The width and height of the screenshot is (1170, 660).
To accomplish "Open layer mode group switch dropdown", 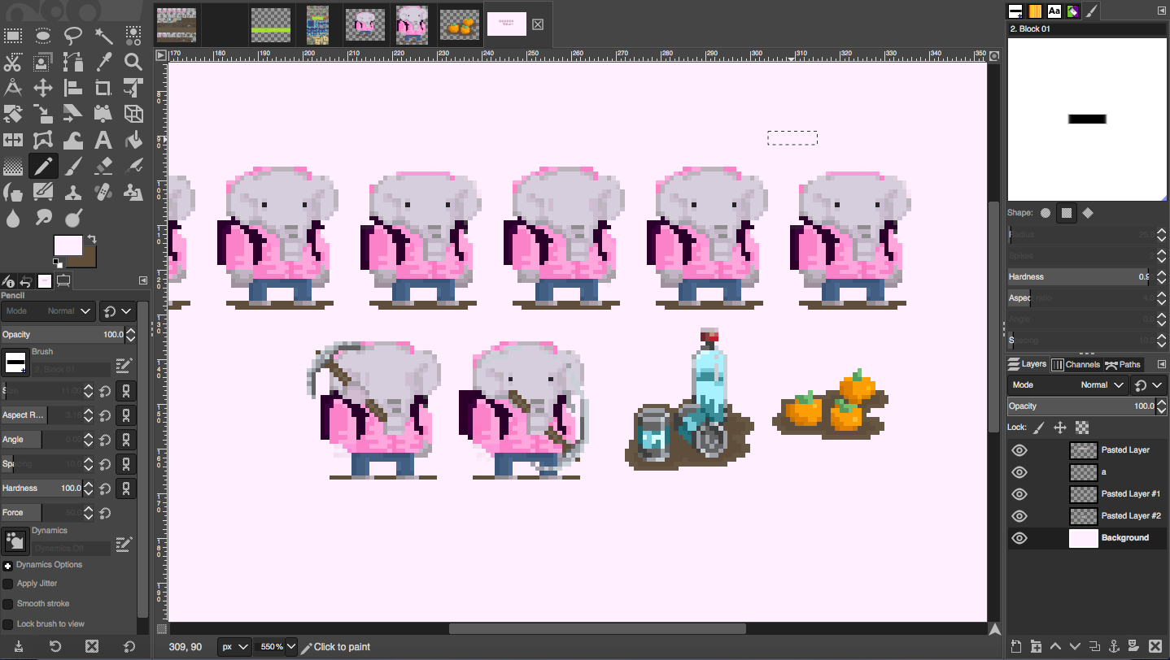I will [x=1148, y=385].
